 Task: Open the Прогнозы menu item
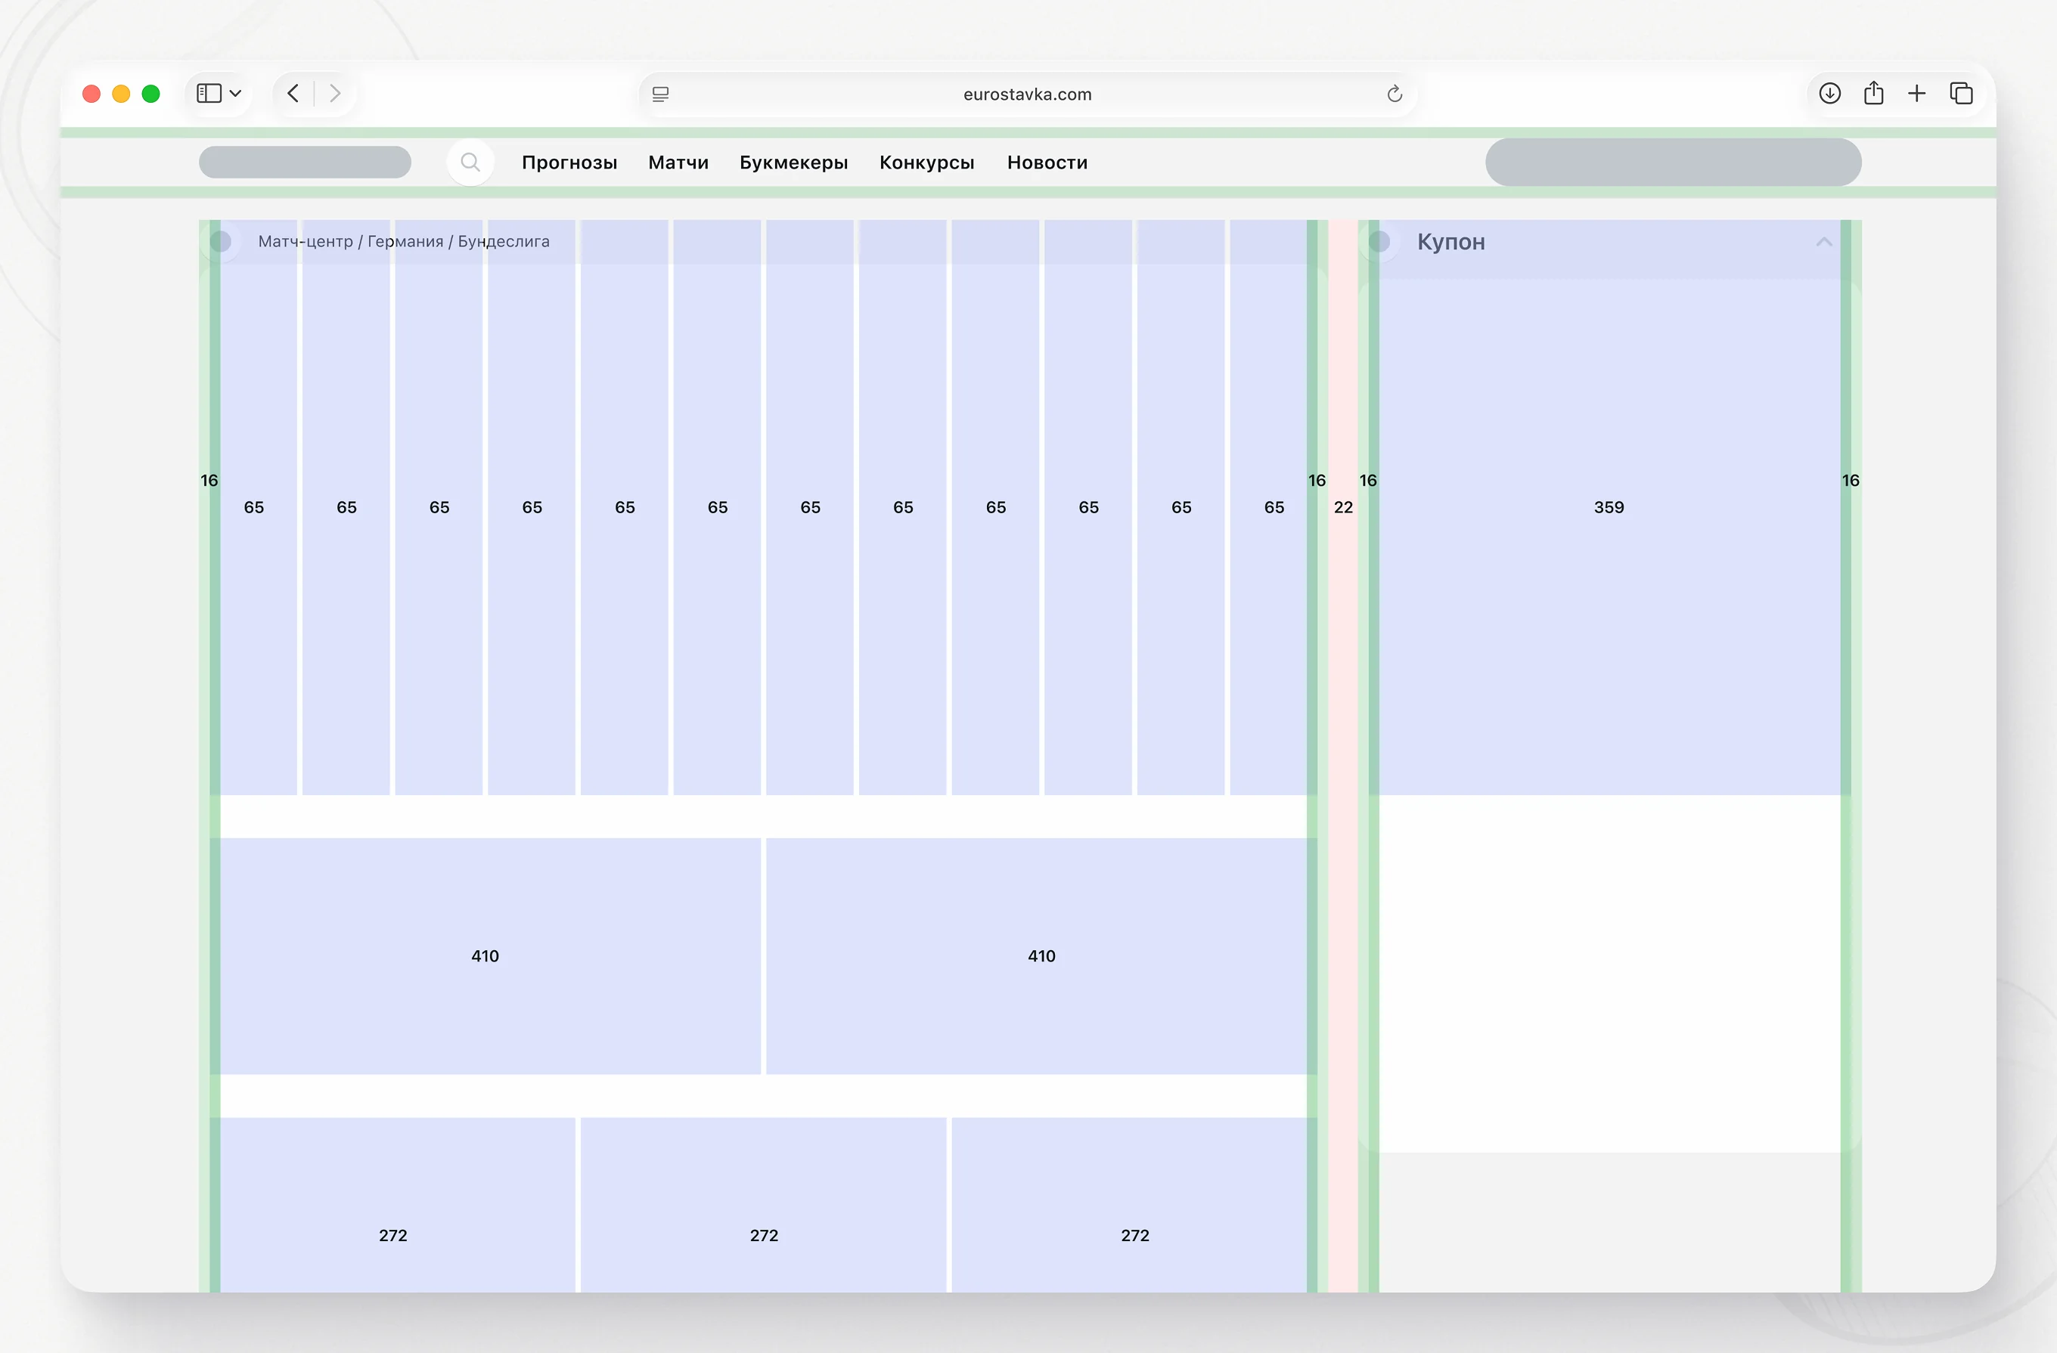[569, 163]
